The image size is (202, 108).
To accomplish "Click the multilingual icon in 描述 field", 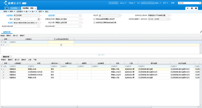I will tap(38, 19).
